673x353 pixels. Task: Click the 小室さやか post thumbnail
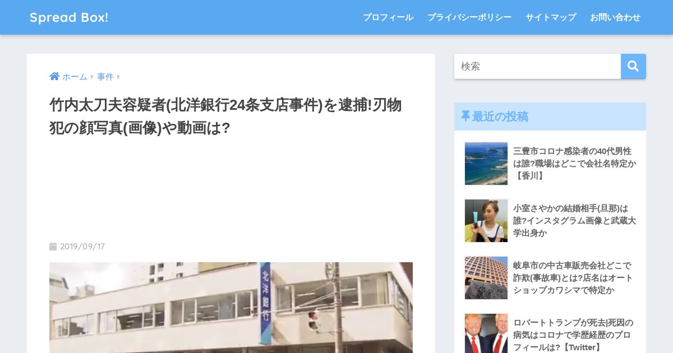(x=486, y=221)
